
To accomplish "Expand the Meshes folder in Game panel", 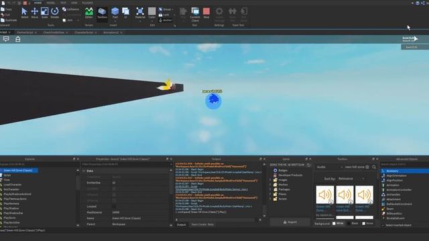I will click(x=271, y=185).
